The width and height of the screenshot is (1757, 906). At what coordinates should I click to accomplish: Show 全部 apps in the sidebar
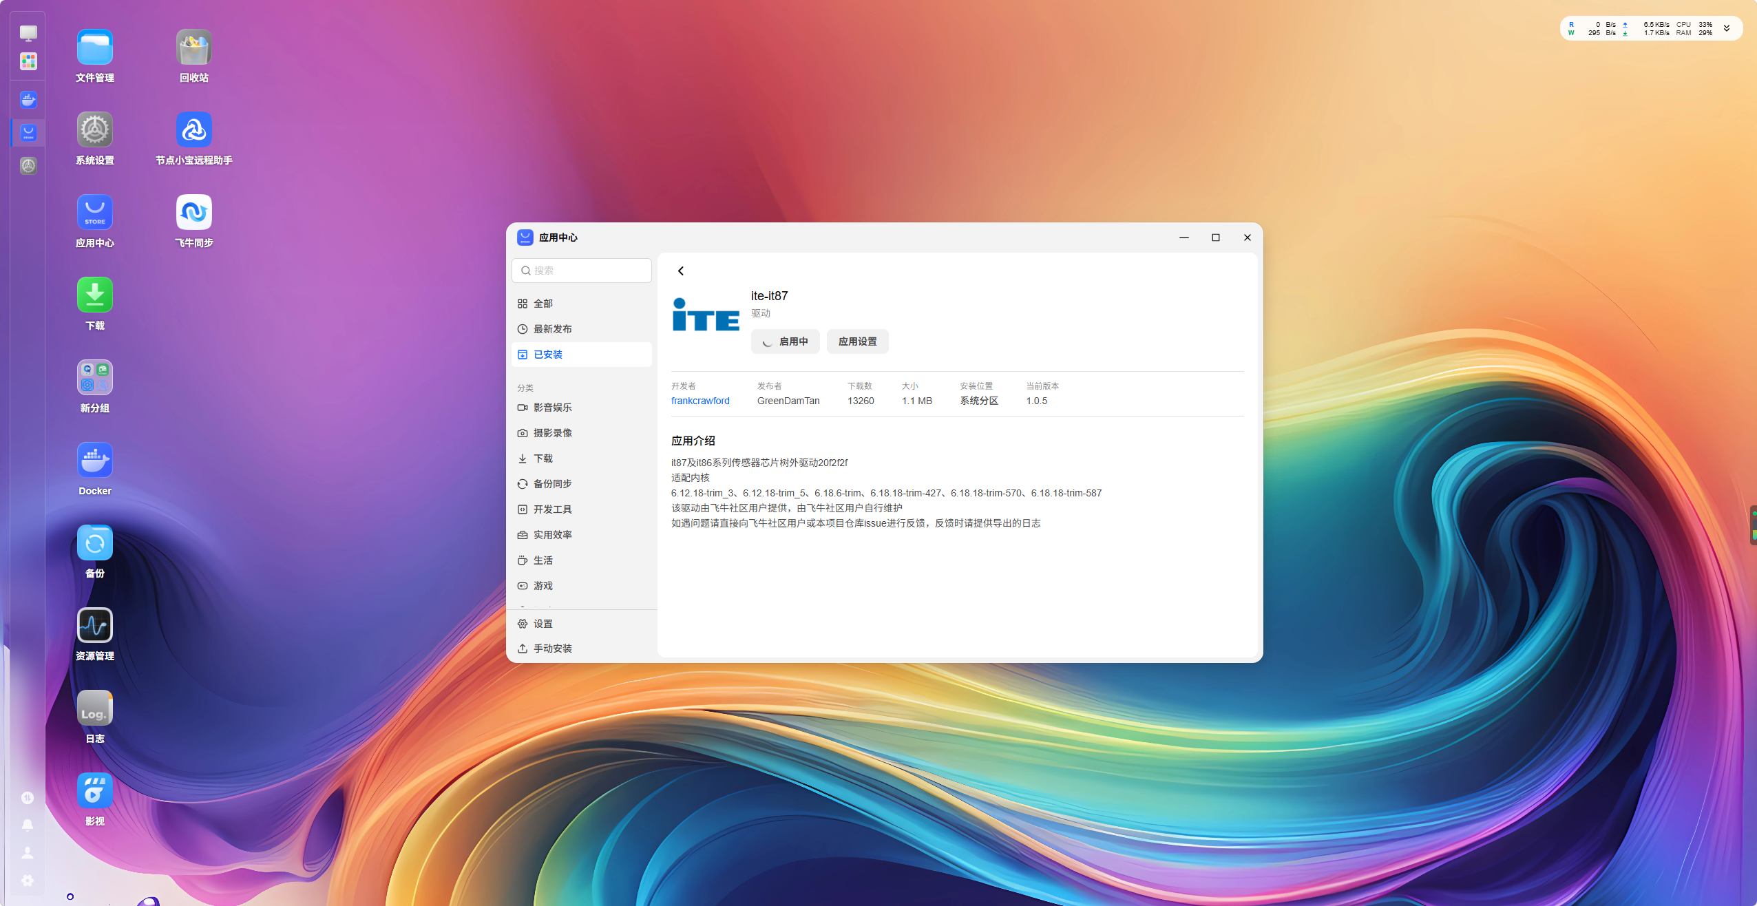582,304
